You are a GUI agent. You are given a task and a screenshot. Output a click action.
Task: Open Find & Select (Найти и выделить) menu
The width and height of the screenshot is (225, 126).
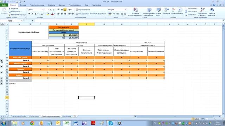pyautogui.click(x=212, y=12)
